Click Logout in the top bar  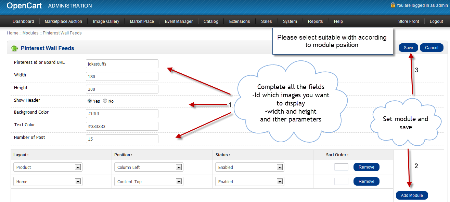[436, 21]
